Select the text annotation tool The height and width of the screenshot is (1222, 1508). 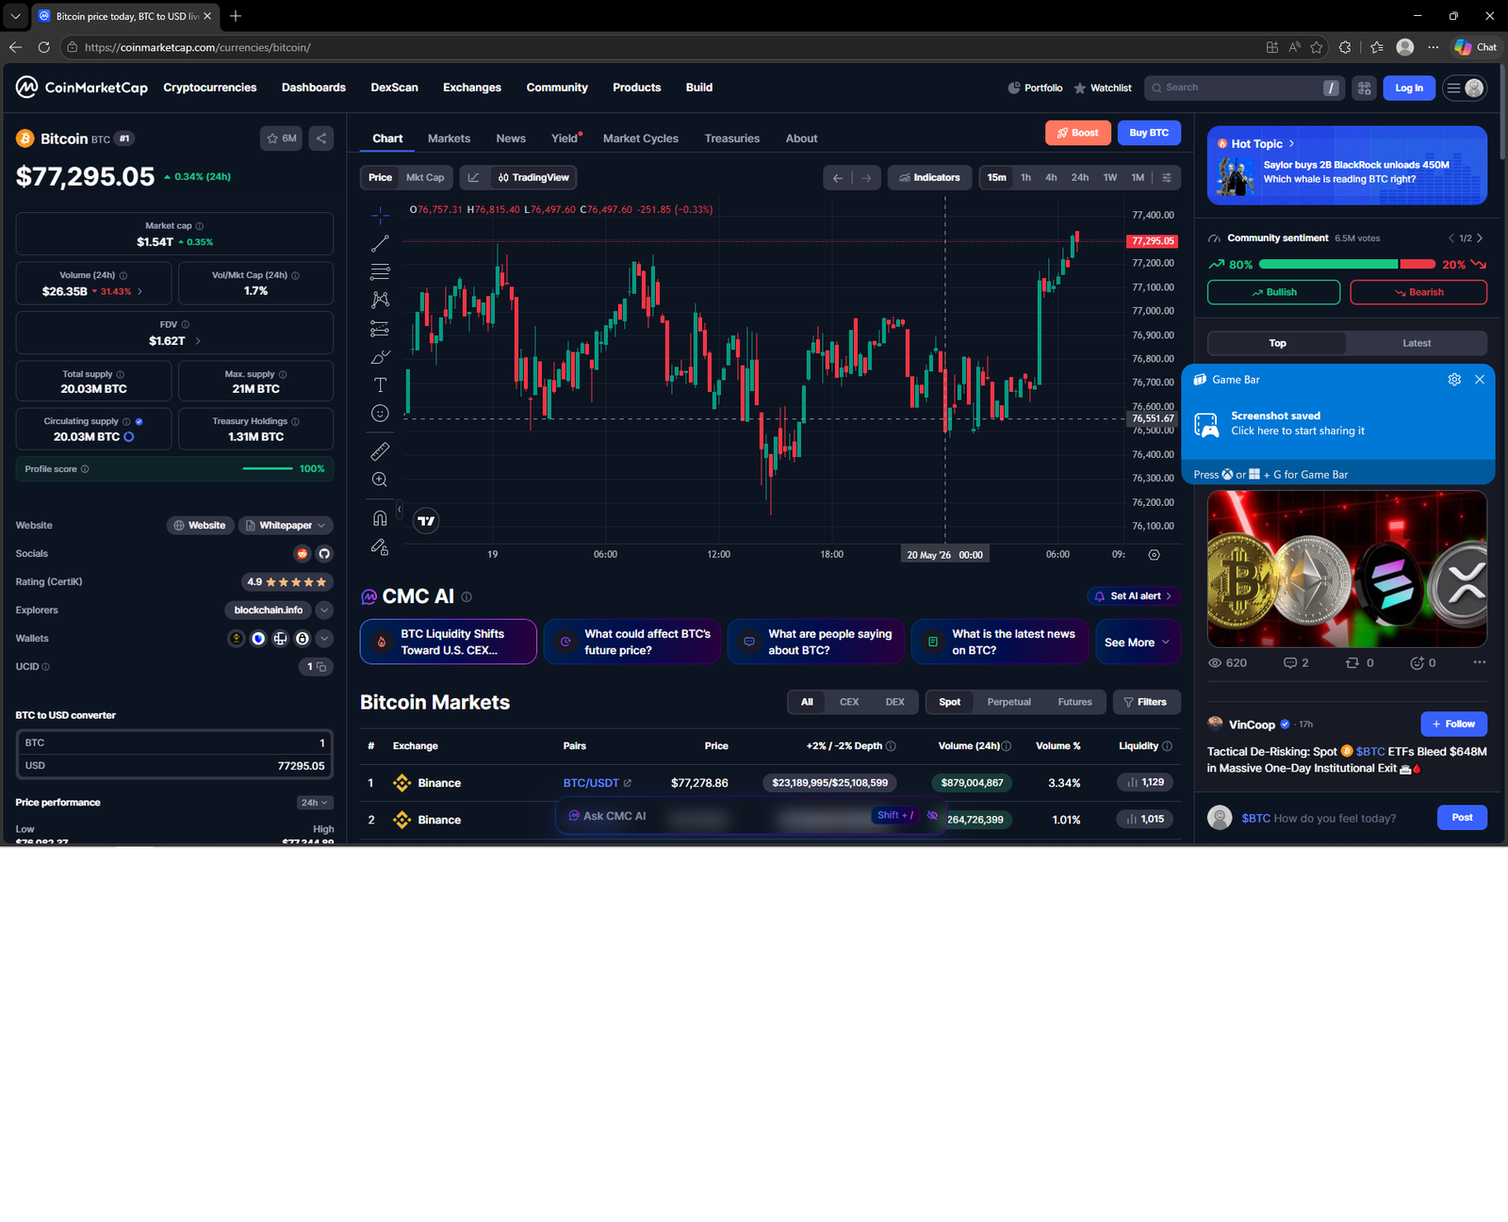point(380,384)
